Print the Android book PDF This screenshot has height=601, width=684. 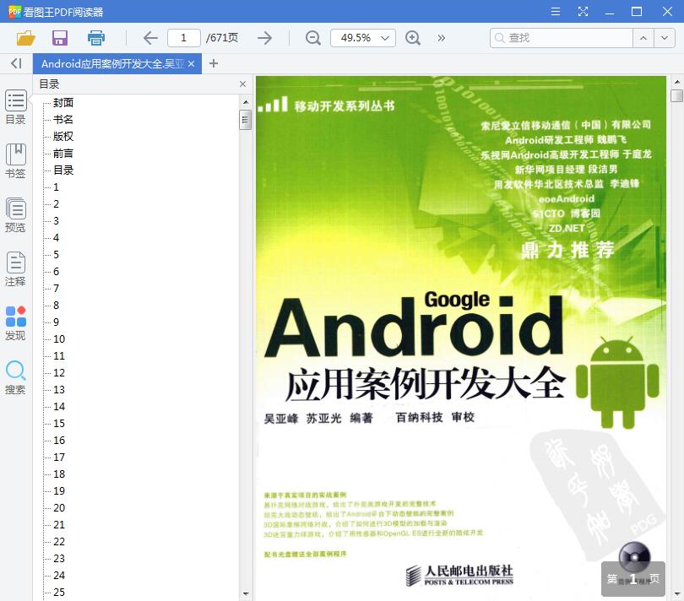pos(95,38)
